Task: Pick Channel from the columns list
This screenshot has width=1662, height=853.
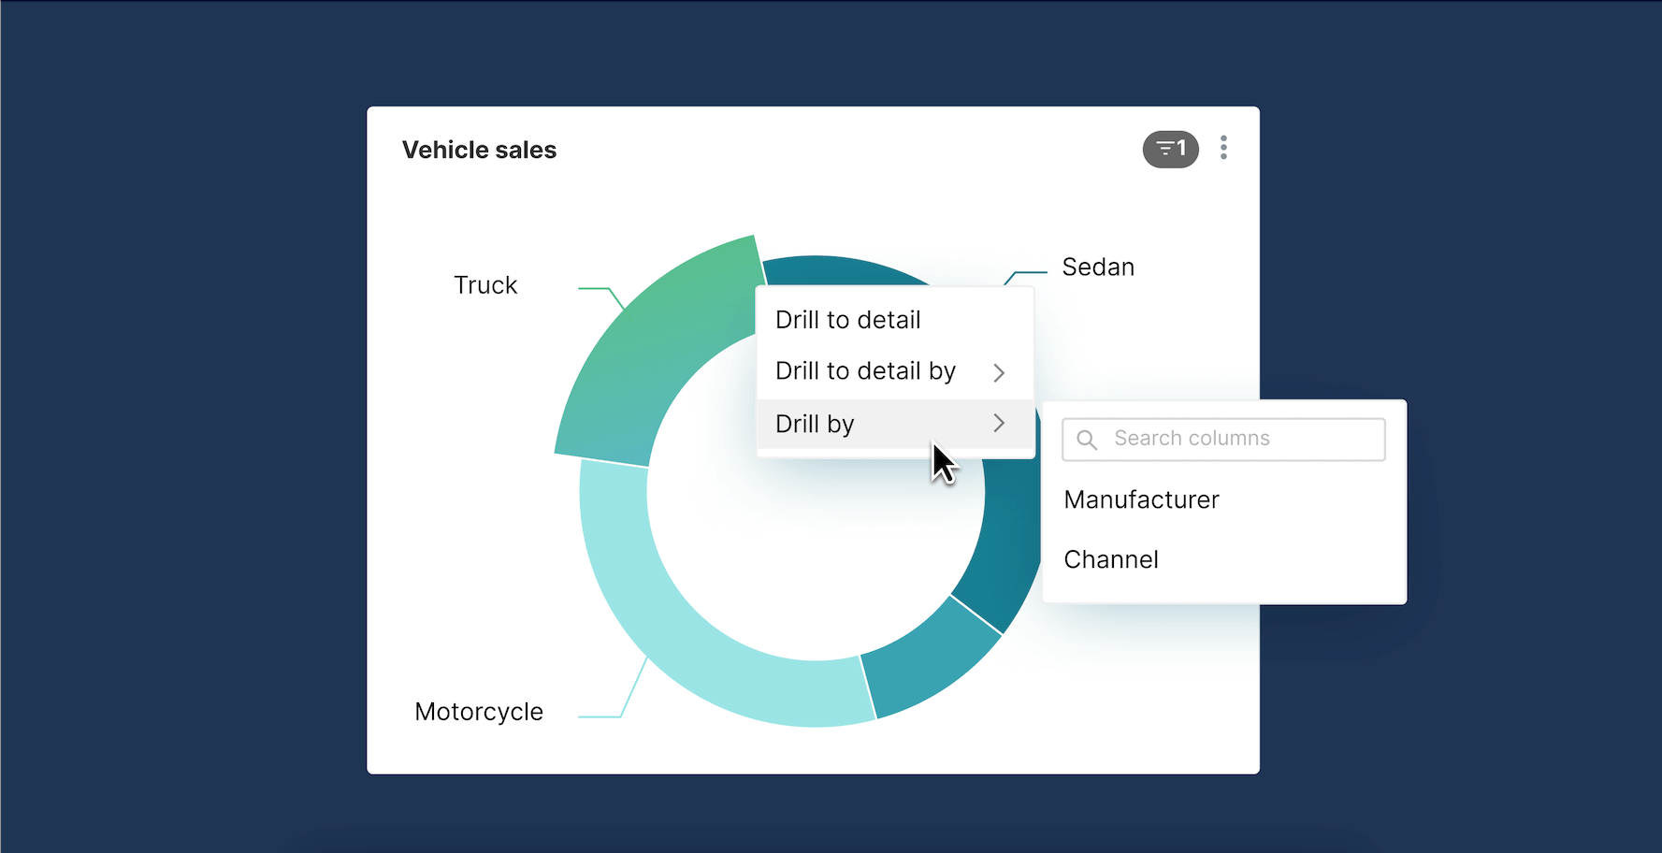Action: click(x=1111, y=559)
